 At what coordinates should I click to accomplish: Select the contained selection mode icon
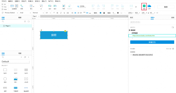[x=17, y=6]
